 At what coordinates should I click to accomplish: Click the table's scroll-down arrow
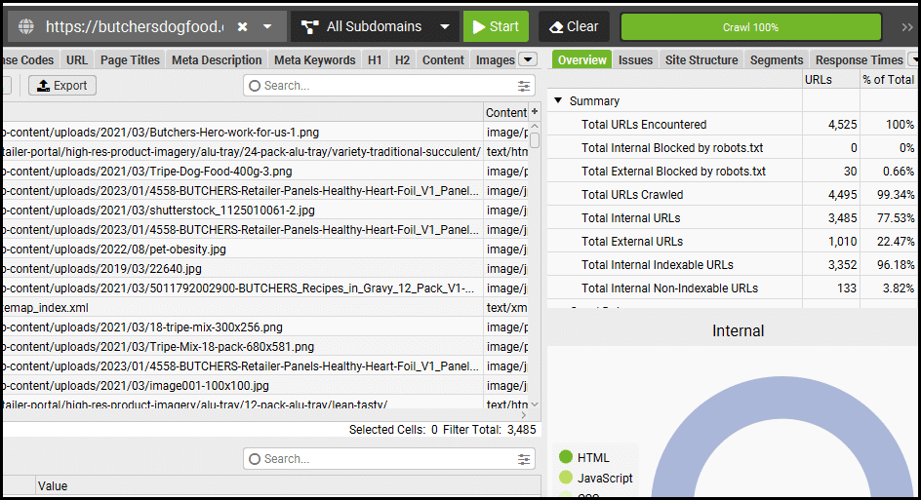(535, 404)
